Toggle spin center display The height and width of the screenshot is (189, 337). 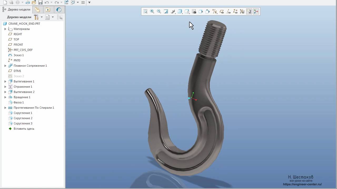pos(256,11)
